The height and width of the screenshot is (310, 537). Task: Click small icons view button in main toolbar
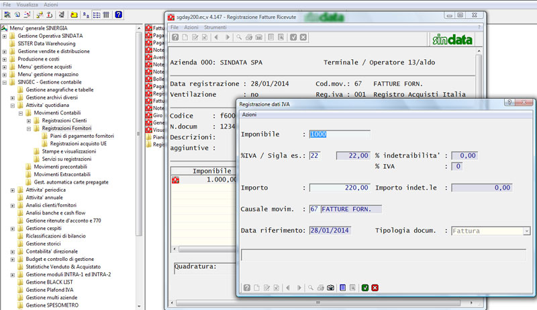86,15
